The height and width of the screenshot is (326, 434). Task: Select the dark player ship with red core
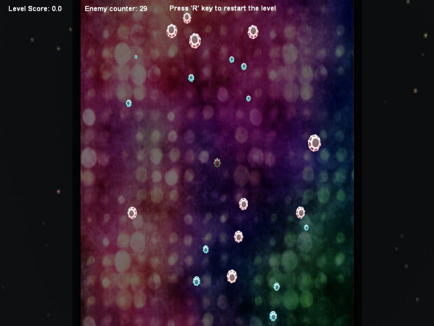(218, 162)
